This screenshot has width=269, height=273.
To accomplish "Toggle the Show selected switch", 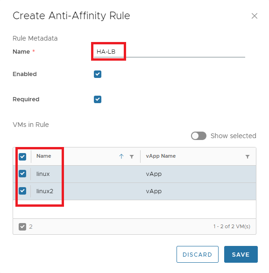I will (198, 136).
